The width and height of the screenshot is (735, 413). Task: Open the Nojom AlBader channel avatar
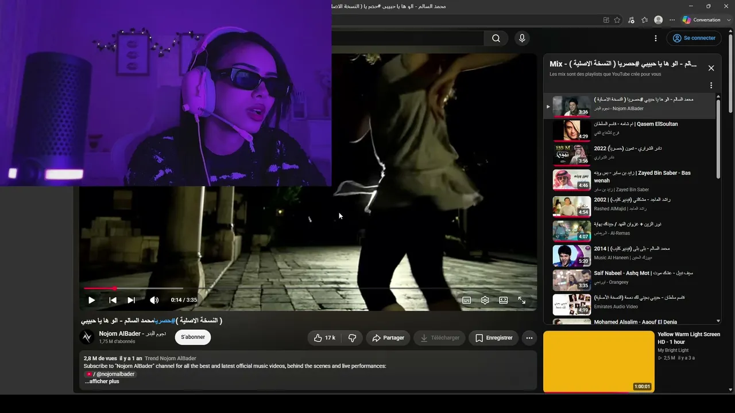(x=87, y=337)
